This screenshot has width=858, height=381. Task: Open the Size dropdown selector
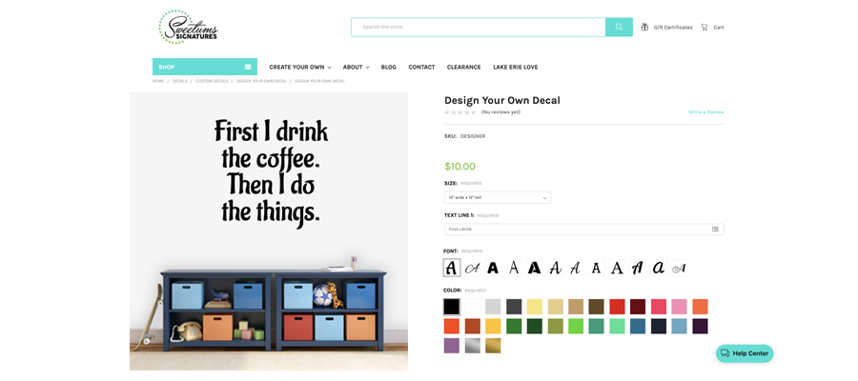pos(498,197)
